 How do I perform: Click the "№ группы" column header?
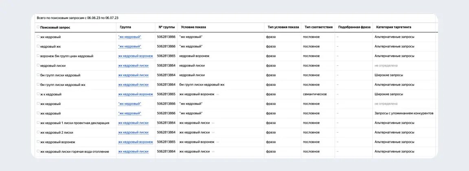pyautogui.click(x=167, y=27)
